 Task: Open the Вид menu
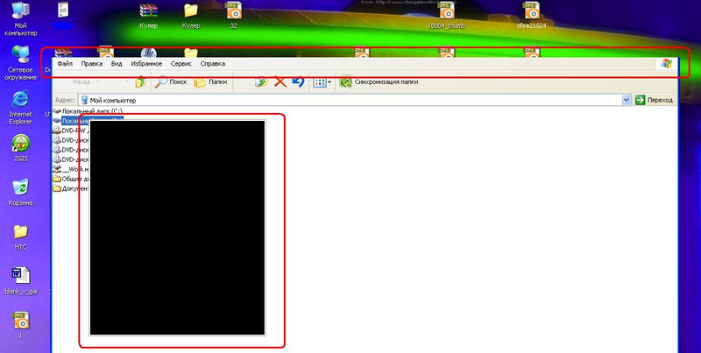[117, 64]
